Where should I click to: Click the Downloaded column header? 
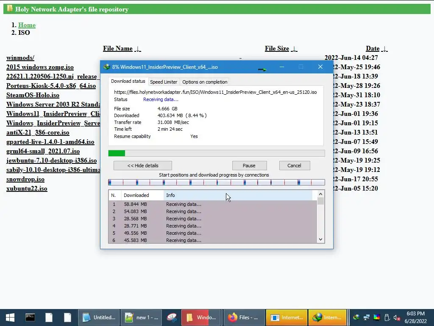click(142, 195)
